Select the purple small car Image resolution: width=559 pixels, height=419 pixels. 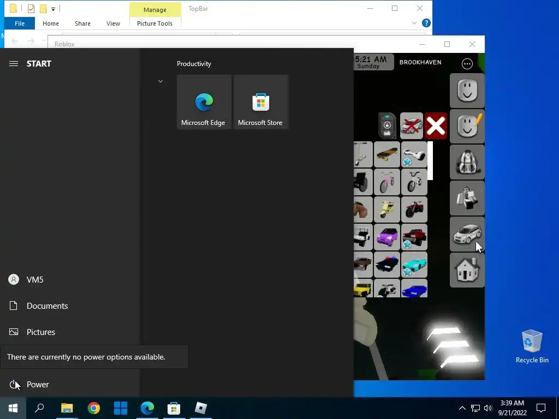coord(387,237)
